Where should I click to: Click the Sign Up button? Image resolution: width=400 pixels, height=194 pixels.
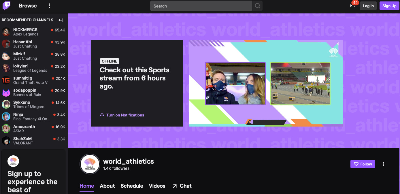click(389, 6)
